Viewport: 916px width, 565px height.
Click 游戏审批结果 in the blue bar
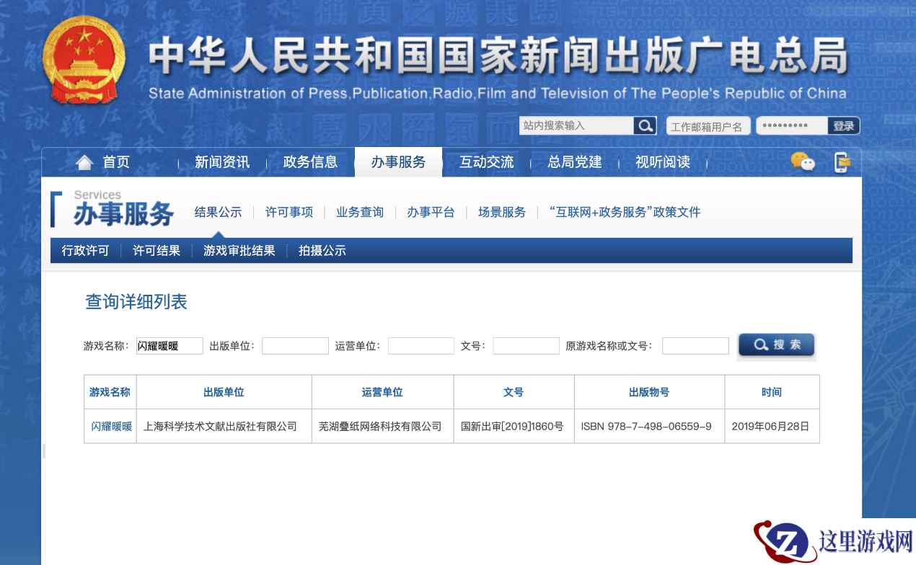coord(239,251)
